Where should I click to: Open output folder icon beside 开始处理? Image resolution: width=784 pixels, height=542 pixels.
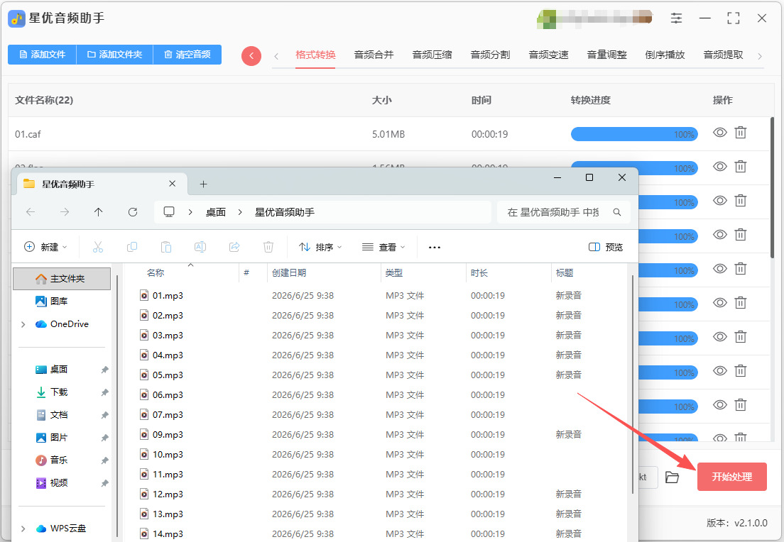pyautogui.click(x=672, y=477)
